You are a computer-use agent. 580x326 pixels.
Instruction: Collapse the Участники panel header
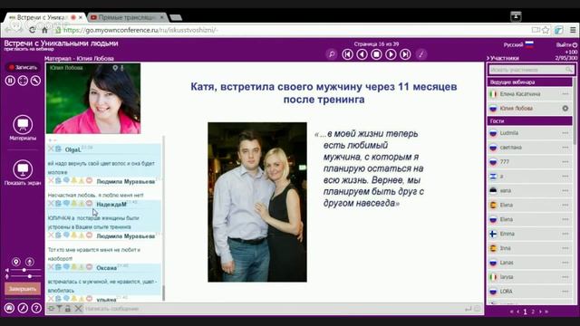pos(503,58)
